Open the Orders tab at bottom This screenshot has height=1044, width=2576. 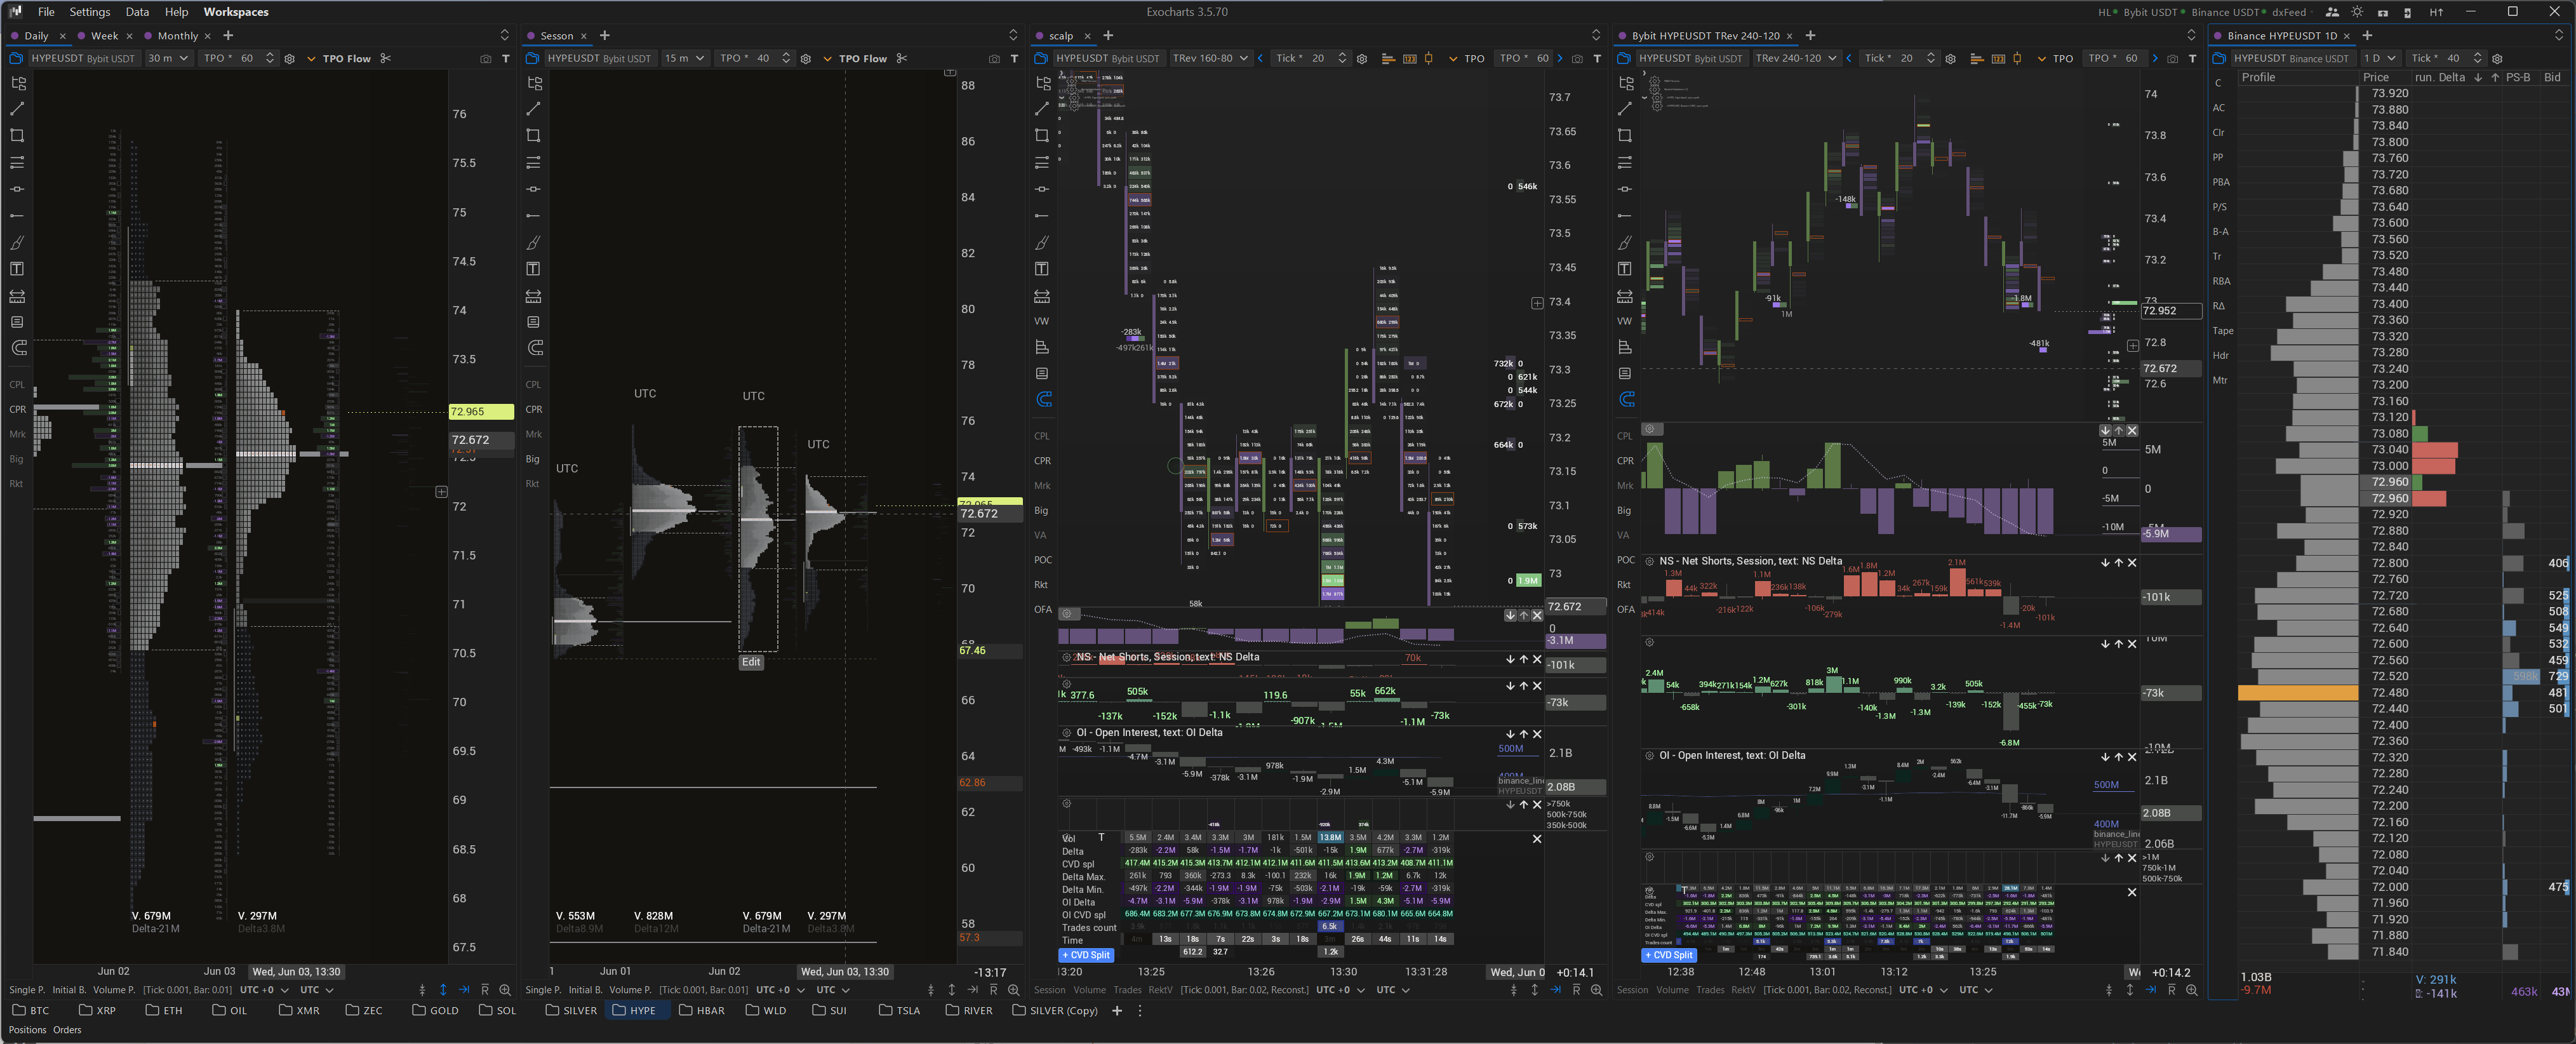(x=67, y=1030)
